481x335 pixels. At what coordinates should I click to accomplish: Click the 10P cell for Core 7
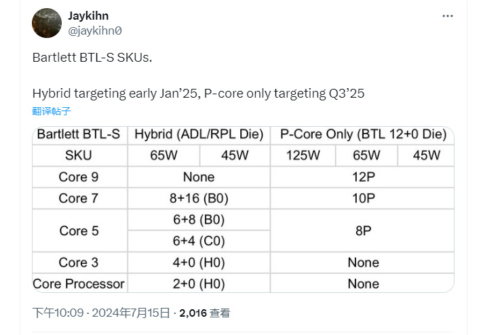(363, 198)
